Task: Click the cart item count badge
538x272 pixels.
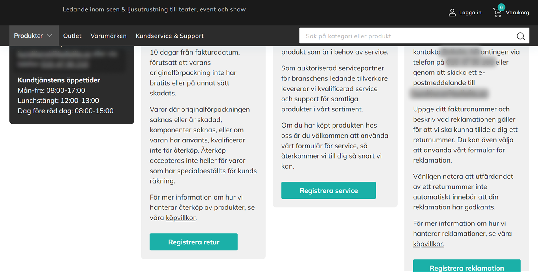Action: point(502,7)
